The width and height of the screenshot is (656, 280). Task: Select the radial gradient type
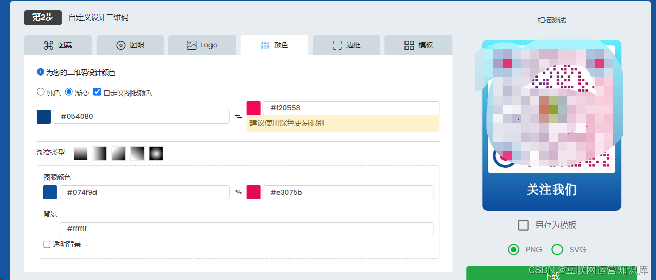coord(156,153)
